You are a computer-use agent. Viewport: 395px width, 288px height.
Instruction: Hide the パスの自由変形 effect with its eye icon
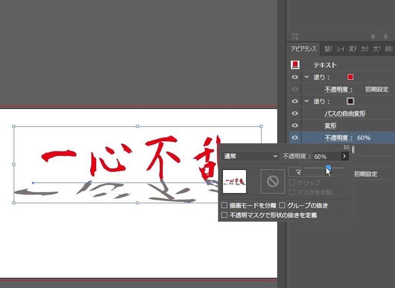(295, 114)
